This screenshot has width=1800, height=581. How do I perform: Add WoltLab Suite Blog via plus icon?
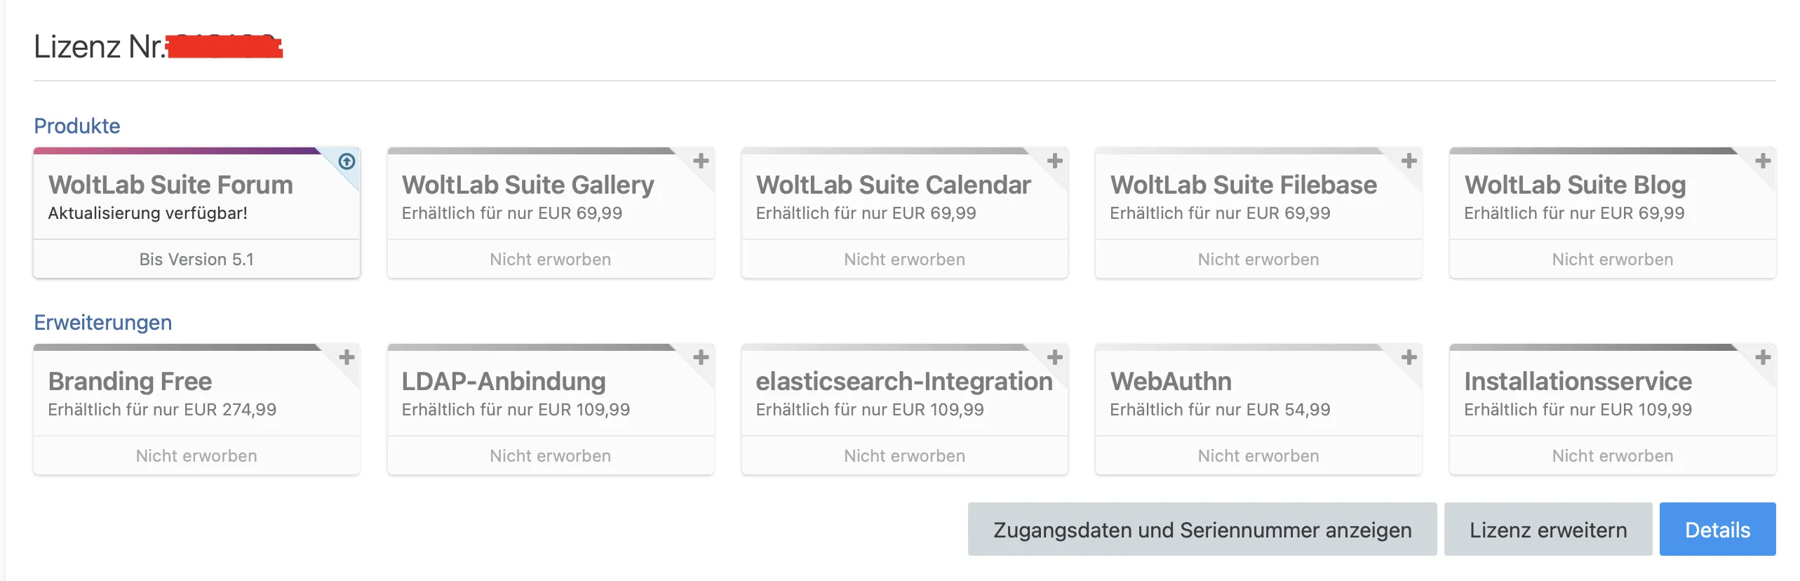pos(1763,161)
